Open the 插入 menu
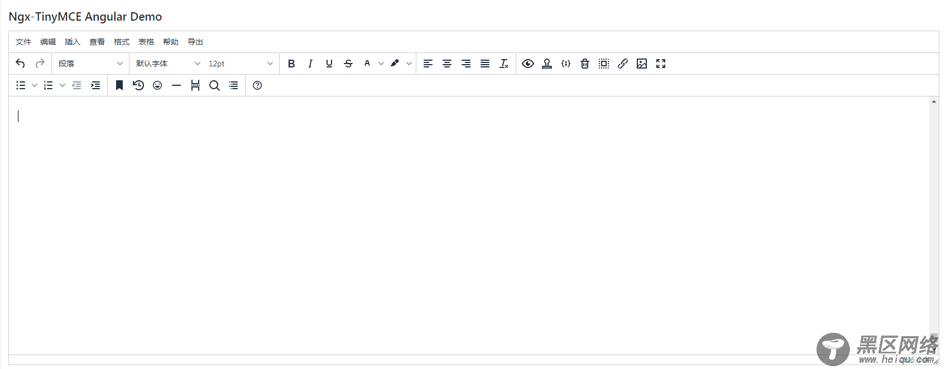Screen dimensions: 946x369 (73, 42)
